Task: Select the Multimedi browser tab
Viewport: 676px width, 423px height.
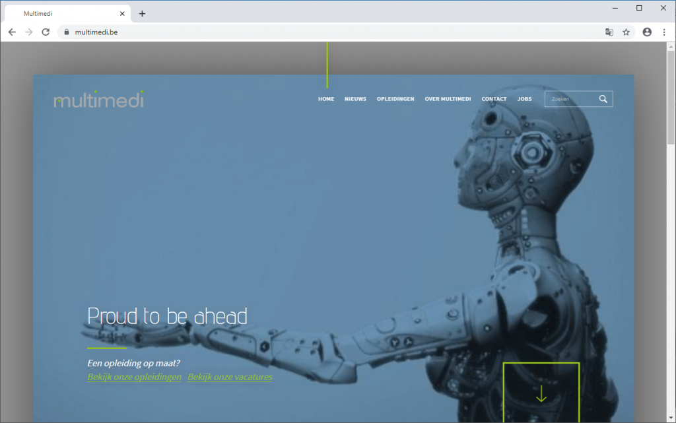Action: [x=67, y=14]
